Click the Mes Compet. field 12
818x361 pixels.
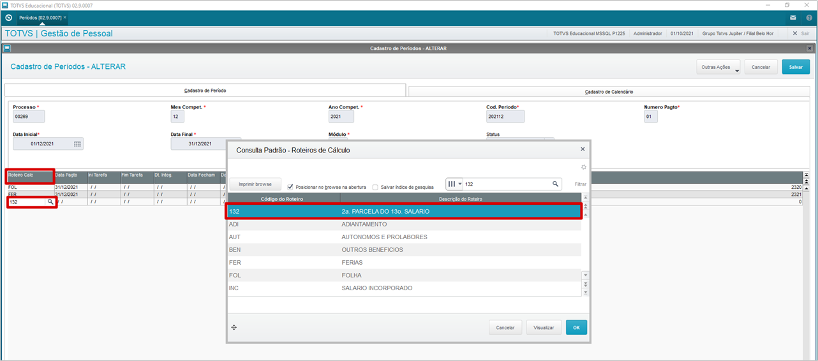point(177,117)
